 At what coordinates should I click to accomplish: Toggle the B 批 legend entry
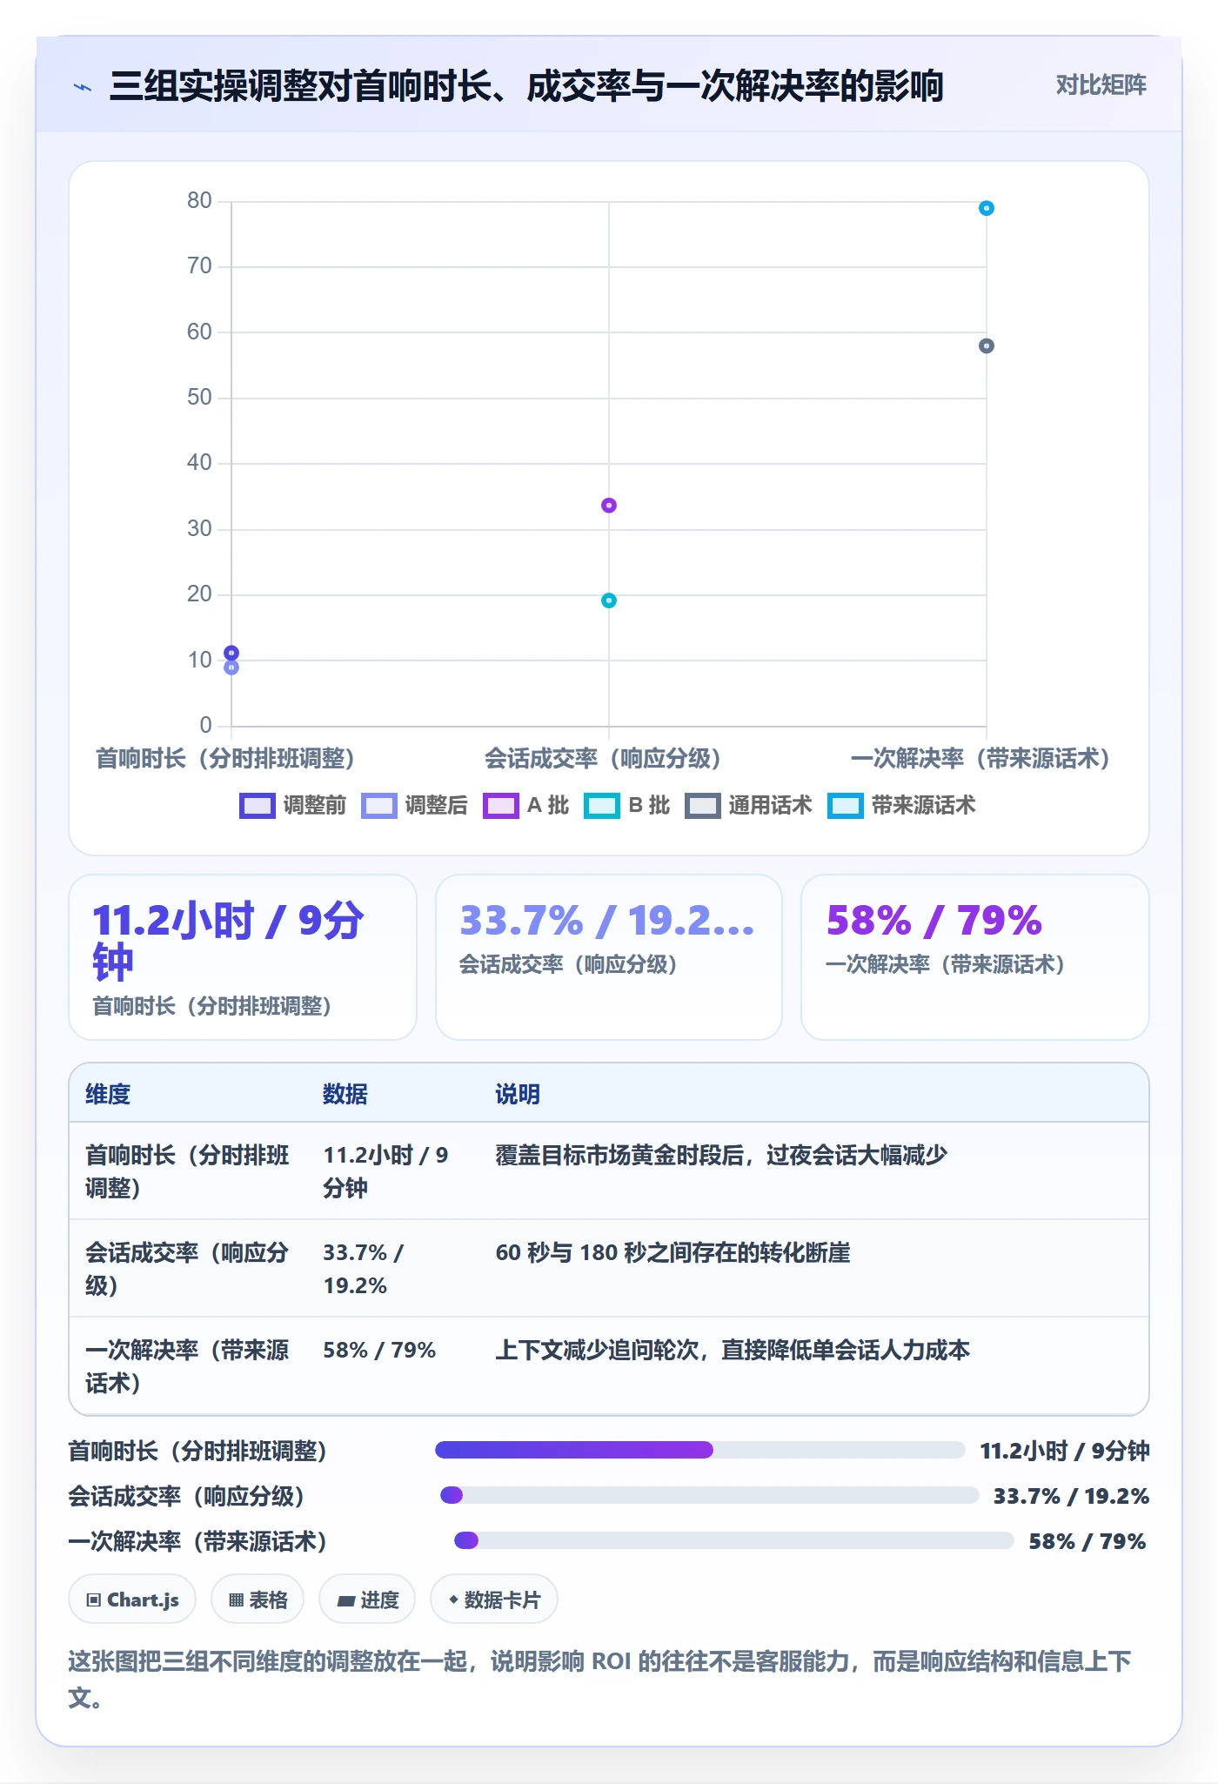626,806
